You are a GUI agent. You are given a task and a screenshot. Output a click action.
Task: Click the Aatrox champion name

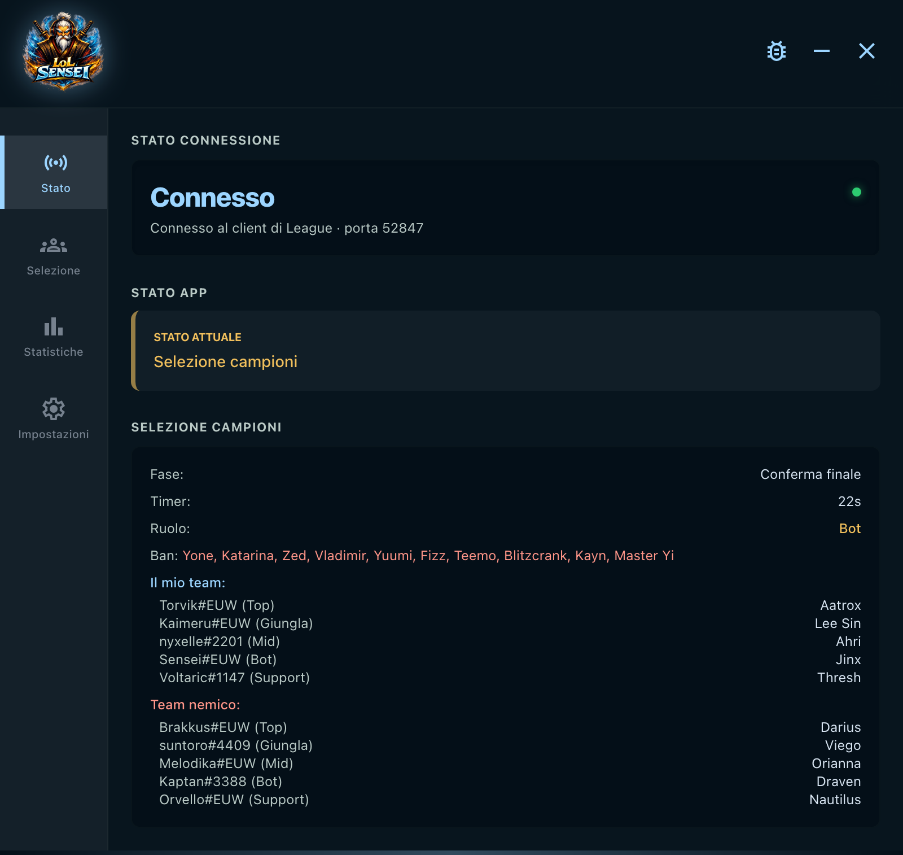click(840, 605)
